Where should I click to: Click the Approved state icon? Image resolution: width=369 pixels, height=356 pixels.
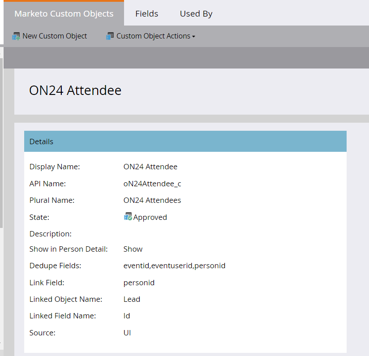tap(128, 217)
